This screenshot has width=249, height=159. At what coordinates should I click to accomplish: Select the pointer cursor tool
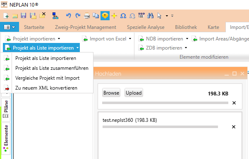point(159,16)
